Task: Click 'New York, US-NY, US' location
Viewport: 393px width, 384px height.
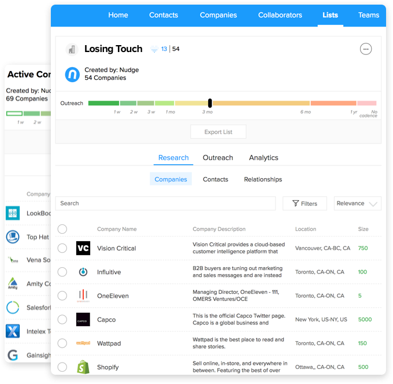Action: click(321, 319)
